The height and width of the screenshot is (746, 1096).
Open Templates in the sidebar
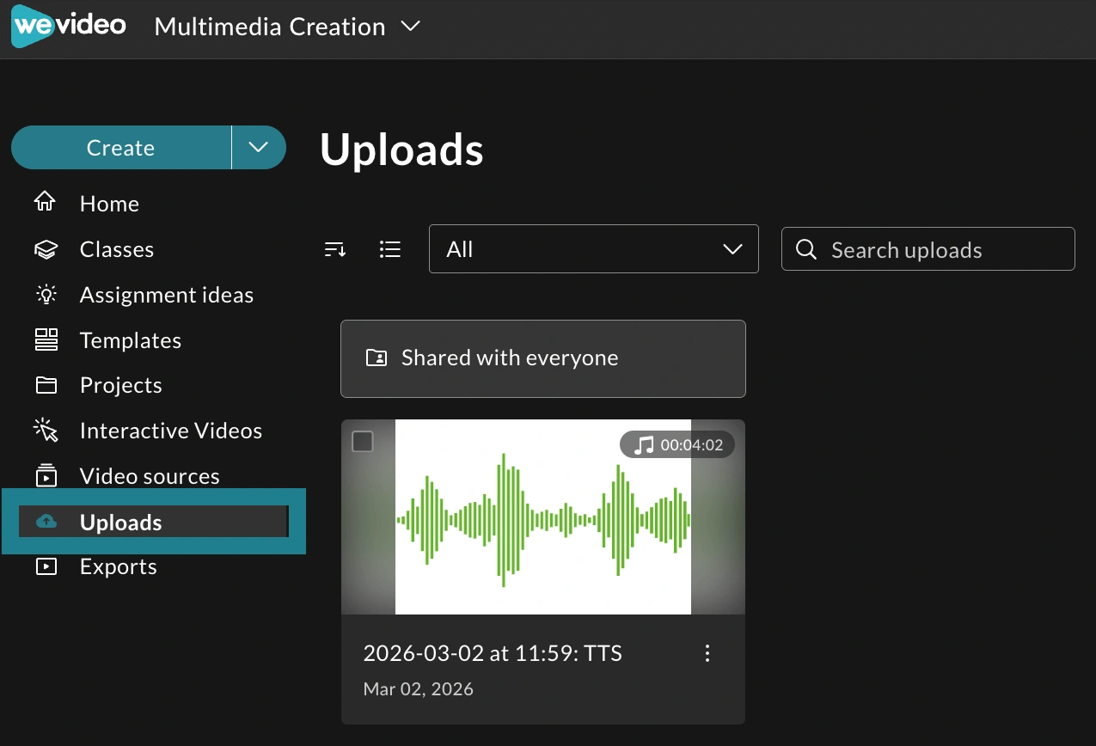131,340
